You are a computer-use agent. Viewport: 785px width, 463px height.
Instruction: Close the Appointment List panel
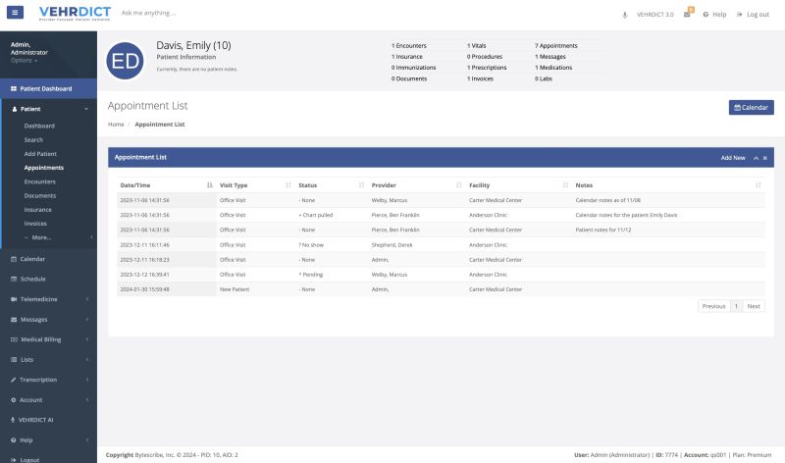click(x=765, y=158)
